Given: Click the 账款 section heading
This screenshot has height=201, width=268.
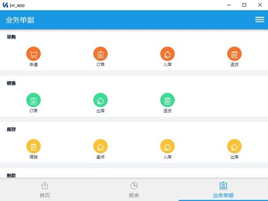Looking at the screenshot, I should tap(11, 175).
